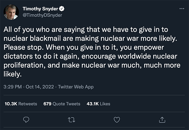Open Timothy Snyder's profile picture

click(x=11, y=12)
